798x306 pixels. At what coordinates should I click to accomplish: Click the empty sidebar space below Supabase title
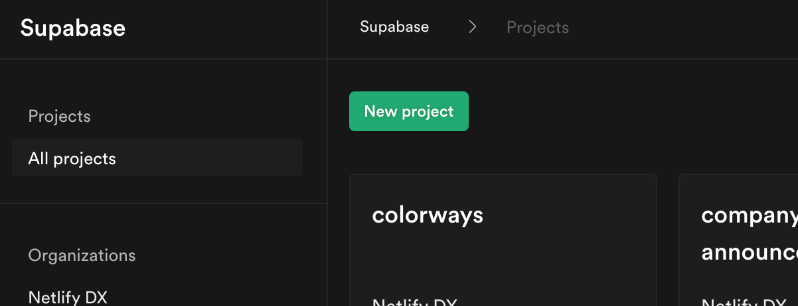point(163,86)
